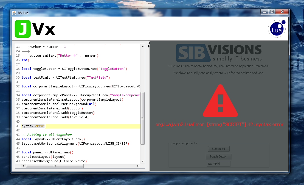
Task: Click the line "layout:setHorizontalAlignment(UIFormLayout.ALIGN_CENTER)"
Action: tap(75, 143)
